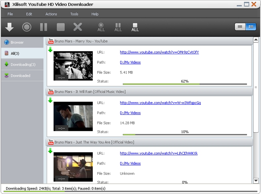The width and height of the screenshot is (261, 194).
Task: Click the Marry You video thumbnail
Action: pos(73,66)
